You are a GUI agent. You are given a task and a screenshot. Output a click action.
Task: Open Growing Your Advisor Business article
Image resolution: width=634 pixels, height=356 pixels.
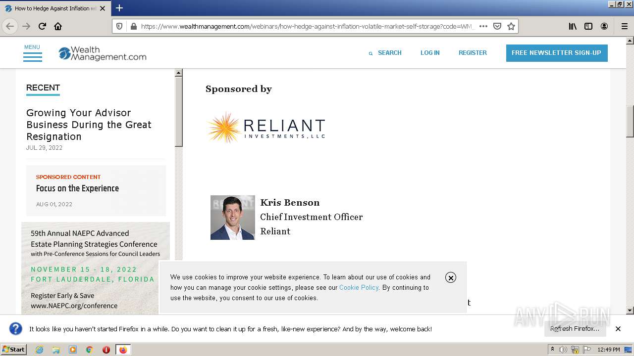(x=89, y=125)
